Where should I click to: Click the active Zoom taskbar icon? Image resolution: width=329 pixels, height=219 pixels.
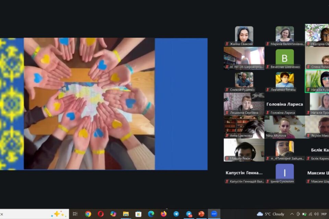214,214
